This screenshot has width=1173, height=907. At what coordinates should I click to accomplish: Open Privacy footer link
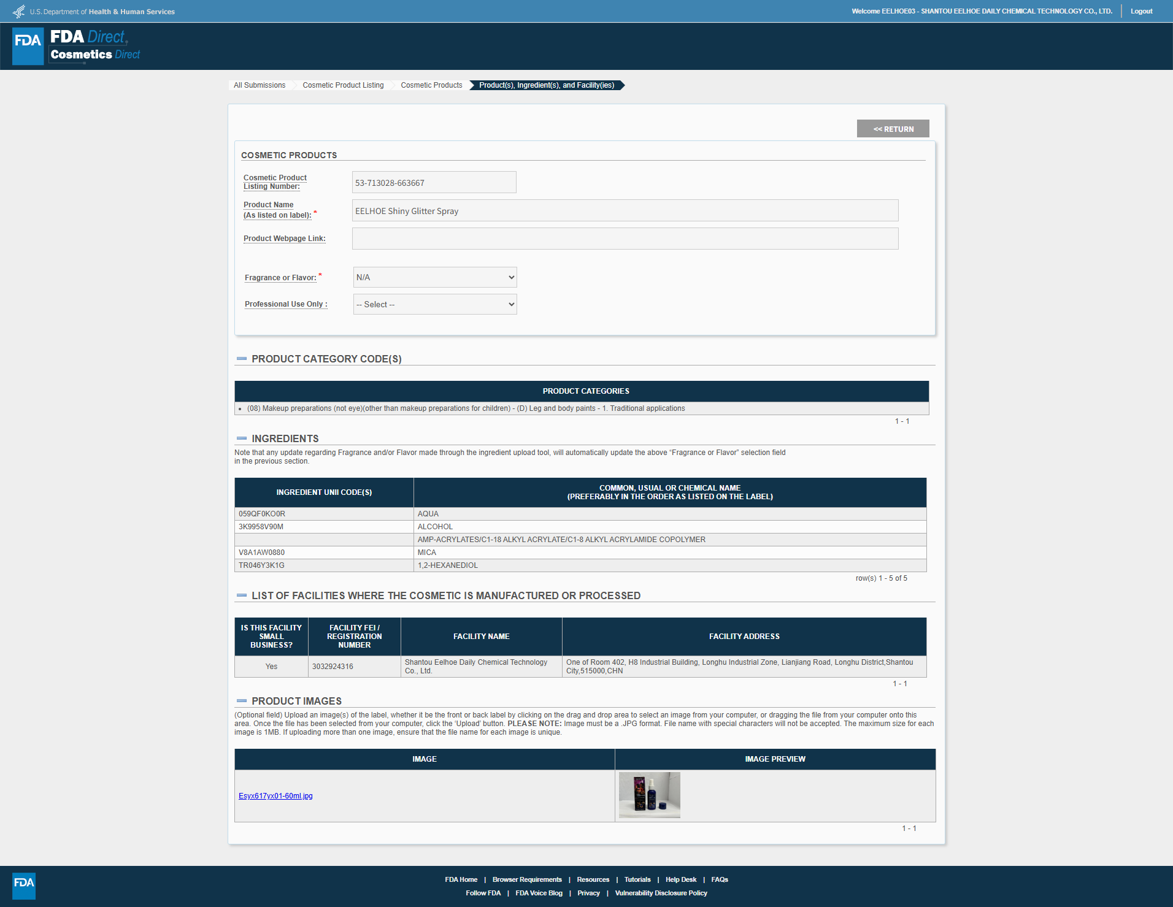pyautogui.click(x=589, y=893)
